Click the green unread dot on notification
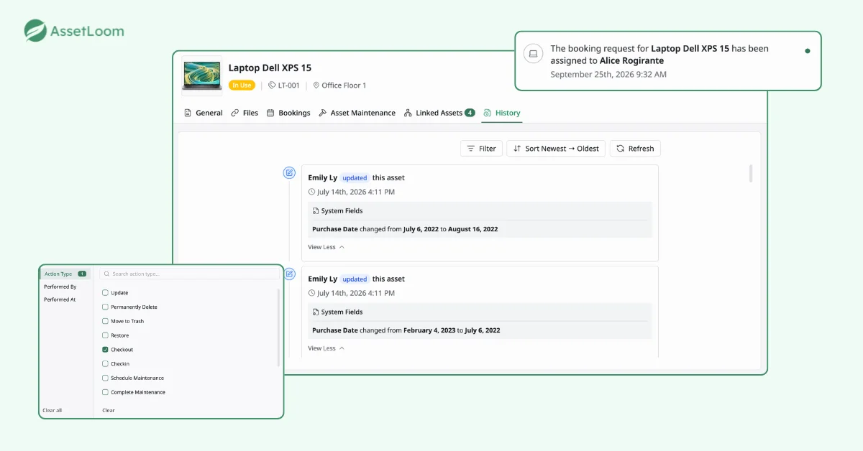Image resolution: width=863 pixels, height=451 pixels. pos(808,51)
